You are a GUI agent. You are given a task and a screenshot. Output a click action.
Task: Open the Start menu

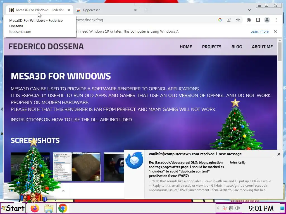(x=13, y=208)
